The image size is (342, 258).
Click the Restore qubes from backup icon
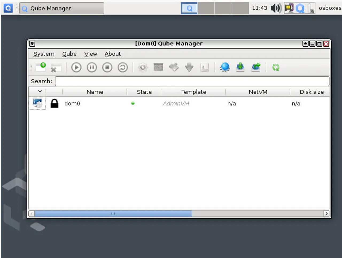point(256,67)
